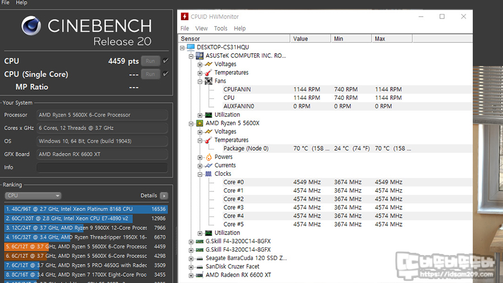Collapse the DESKTOP-CS31HQU root node

click(182, 48)
